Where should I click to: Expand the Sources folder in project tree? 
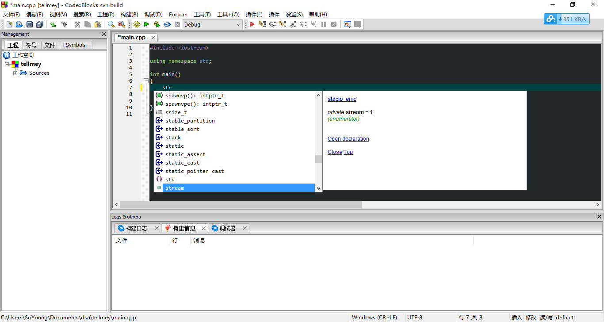coord(15,73)
